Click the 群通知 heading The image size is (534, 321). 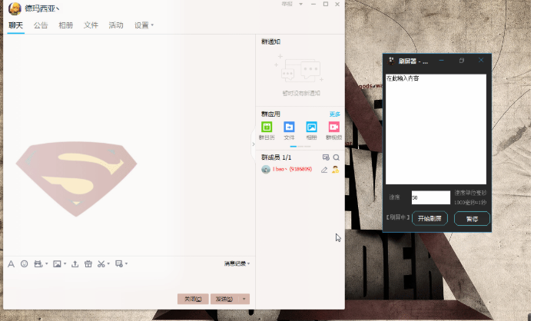coord(270,41)
